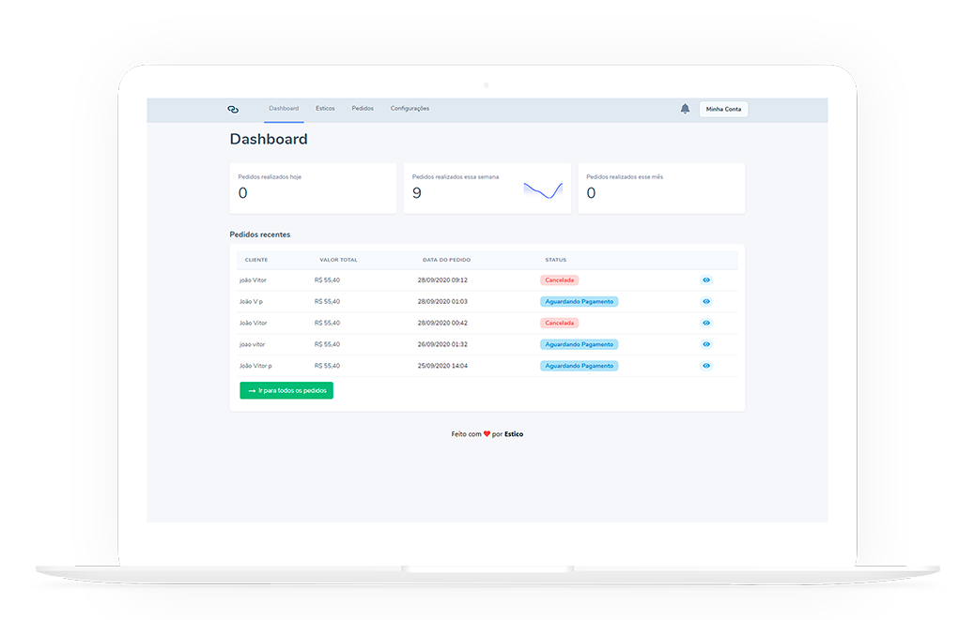The image size is (974, 620).
Task: Open the Pedidos tab
Action: [x=363, y=109]
